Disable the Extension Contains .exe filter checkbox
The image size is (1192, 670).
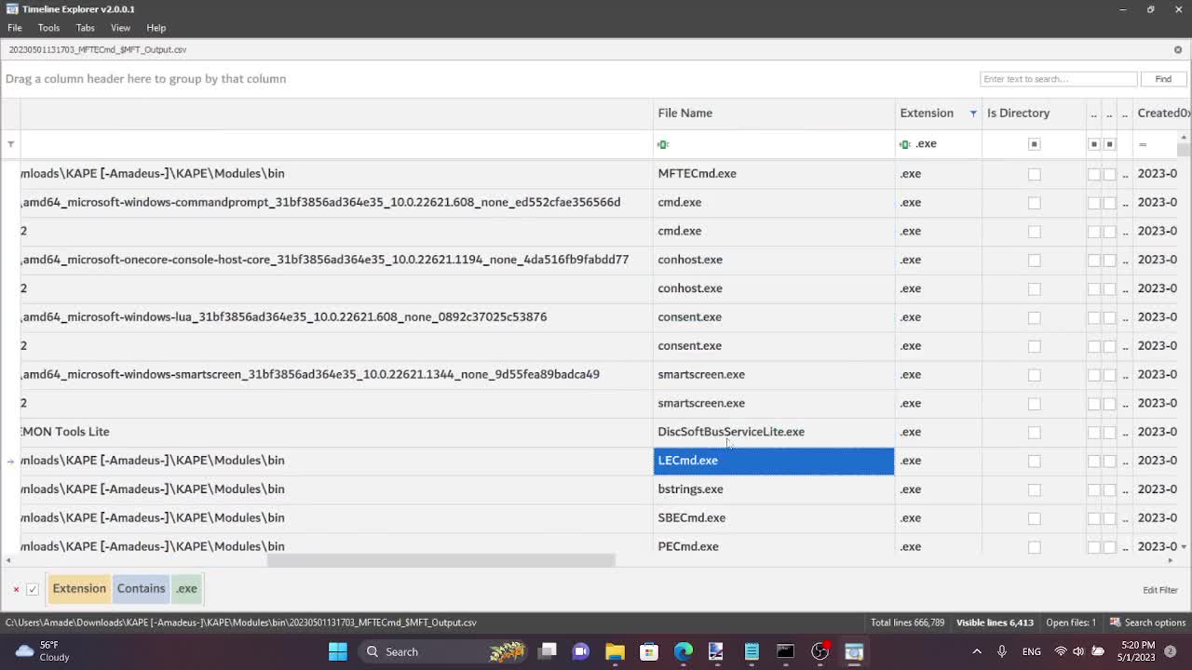(33, 589)
